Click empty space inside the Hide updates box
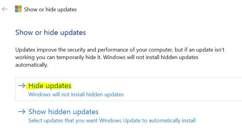 click(x=178, y=89)
